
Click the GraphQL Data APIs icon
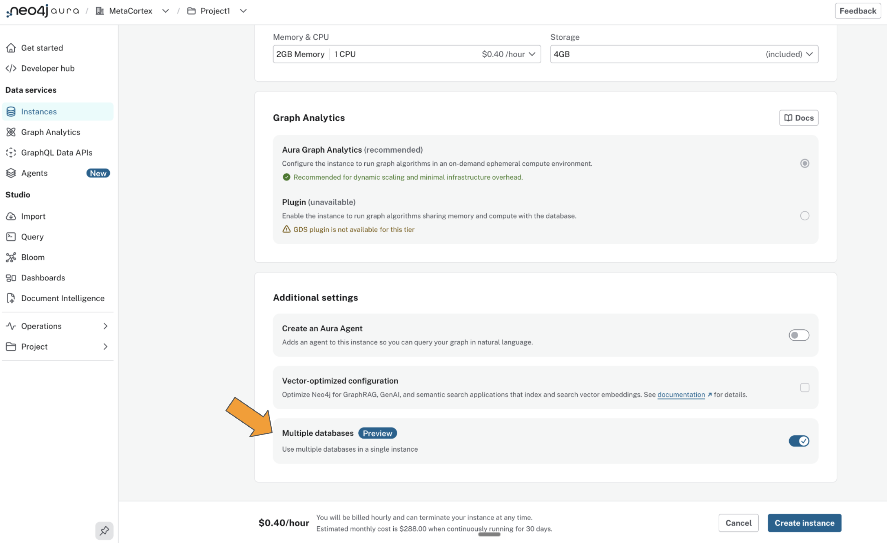[11, 152]
